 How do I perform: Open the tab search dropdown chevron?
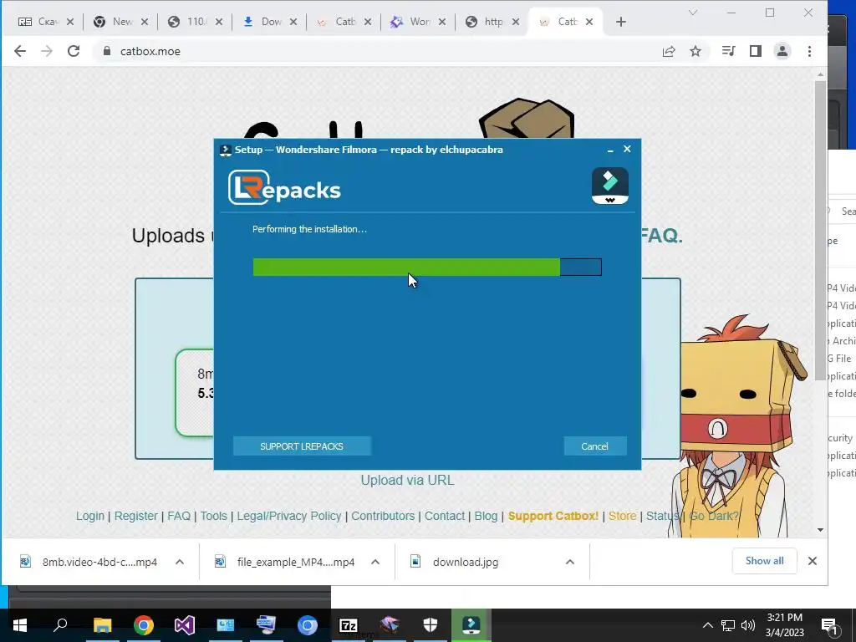693,13
